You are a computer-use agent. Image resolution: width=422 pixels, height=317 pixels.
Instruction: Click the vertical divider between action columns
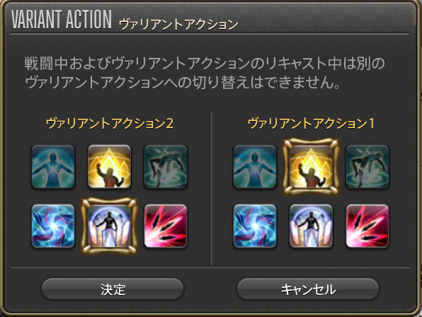click(x=211, y=189)
